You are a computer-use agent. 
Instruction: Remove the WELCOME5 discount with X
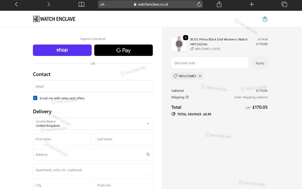coord(200,76)
